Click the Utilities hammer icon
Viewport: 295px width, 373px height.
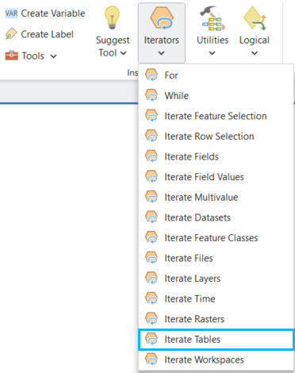[x=213, y=18]
